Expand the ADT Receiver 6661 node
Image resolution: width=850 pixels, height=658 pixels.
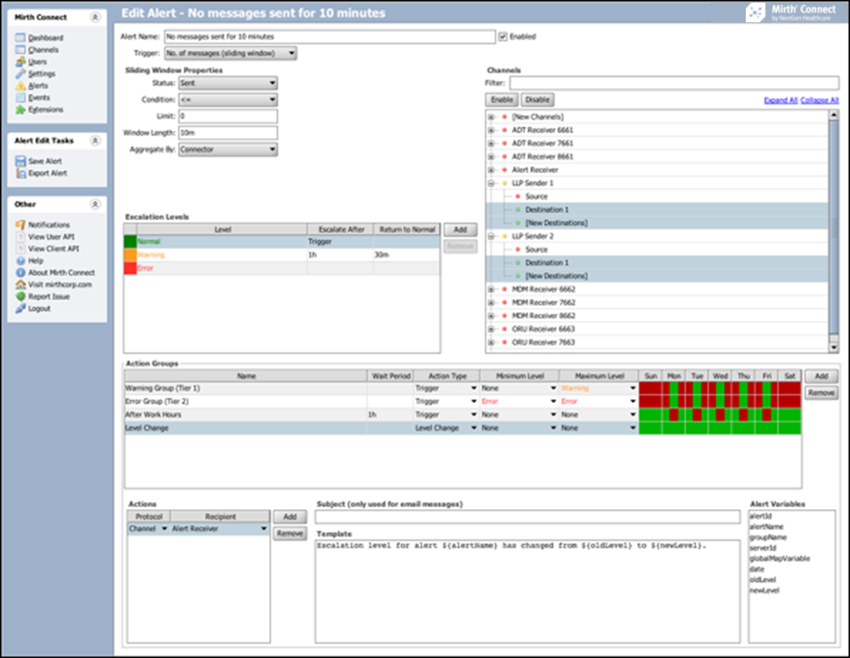coord(490,130)
